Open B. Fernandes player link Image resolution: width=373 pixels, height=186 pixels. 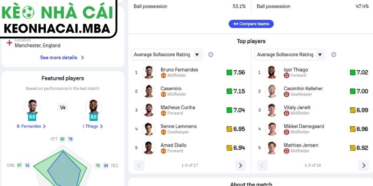coord(31,126)
